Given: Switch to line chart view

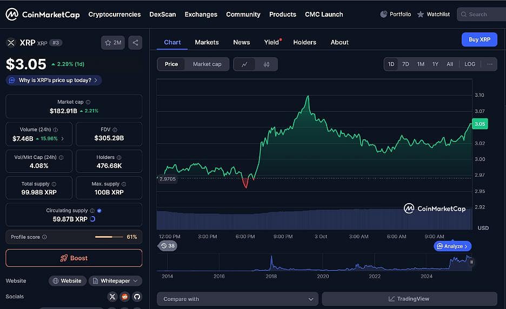Looking at the screenshot, I should [x=244, y=64].
